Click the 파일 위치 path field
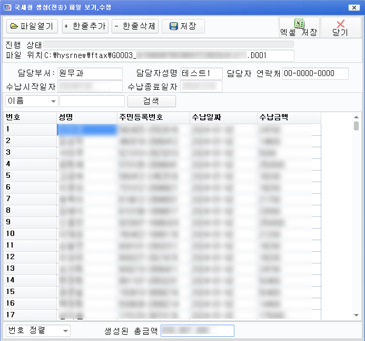 169,55
